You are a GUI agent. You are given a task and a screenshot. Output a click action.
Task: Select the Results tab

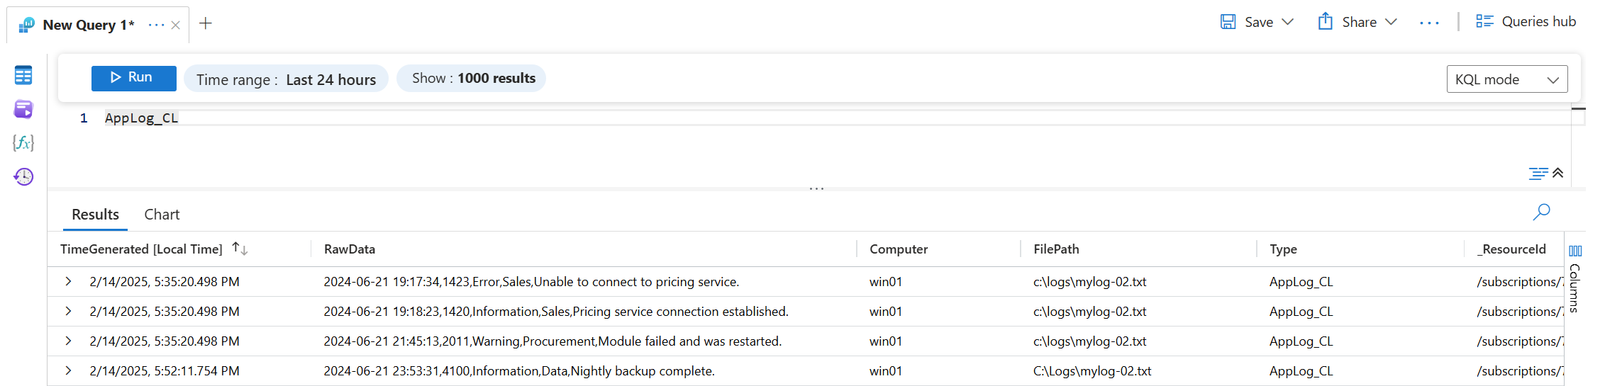tap(95, 215)
